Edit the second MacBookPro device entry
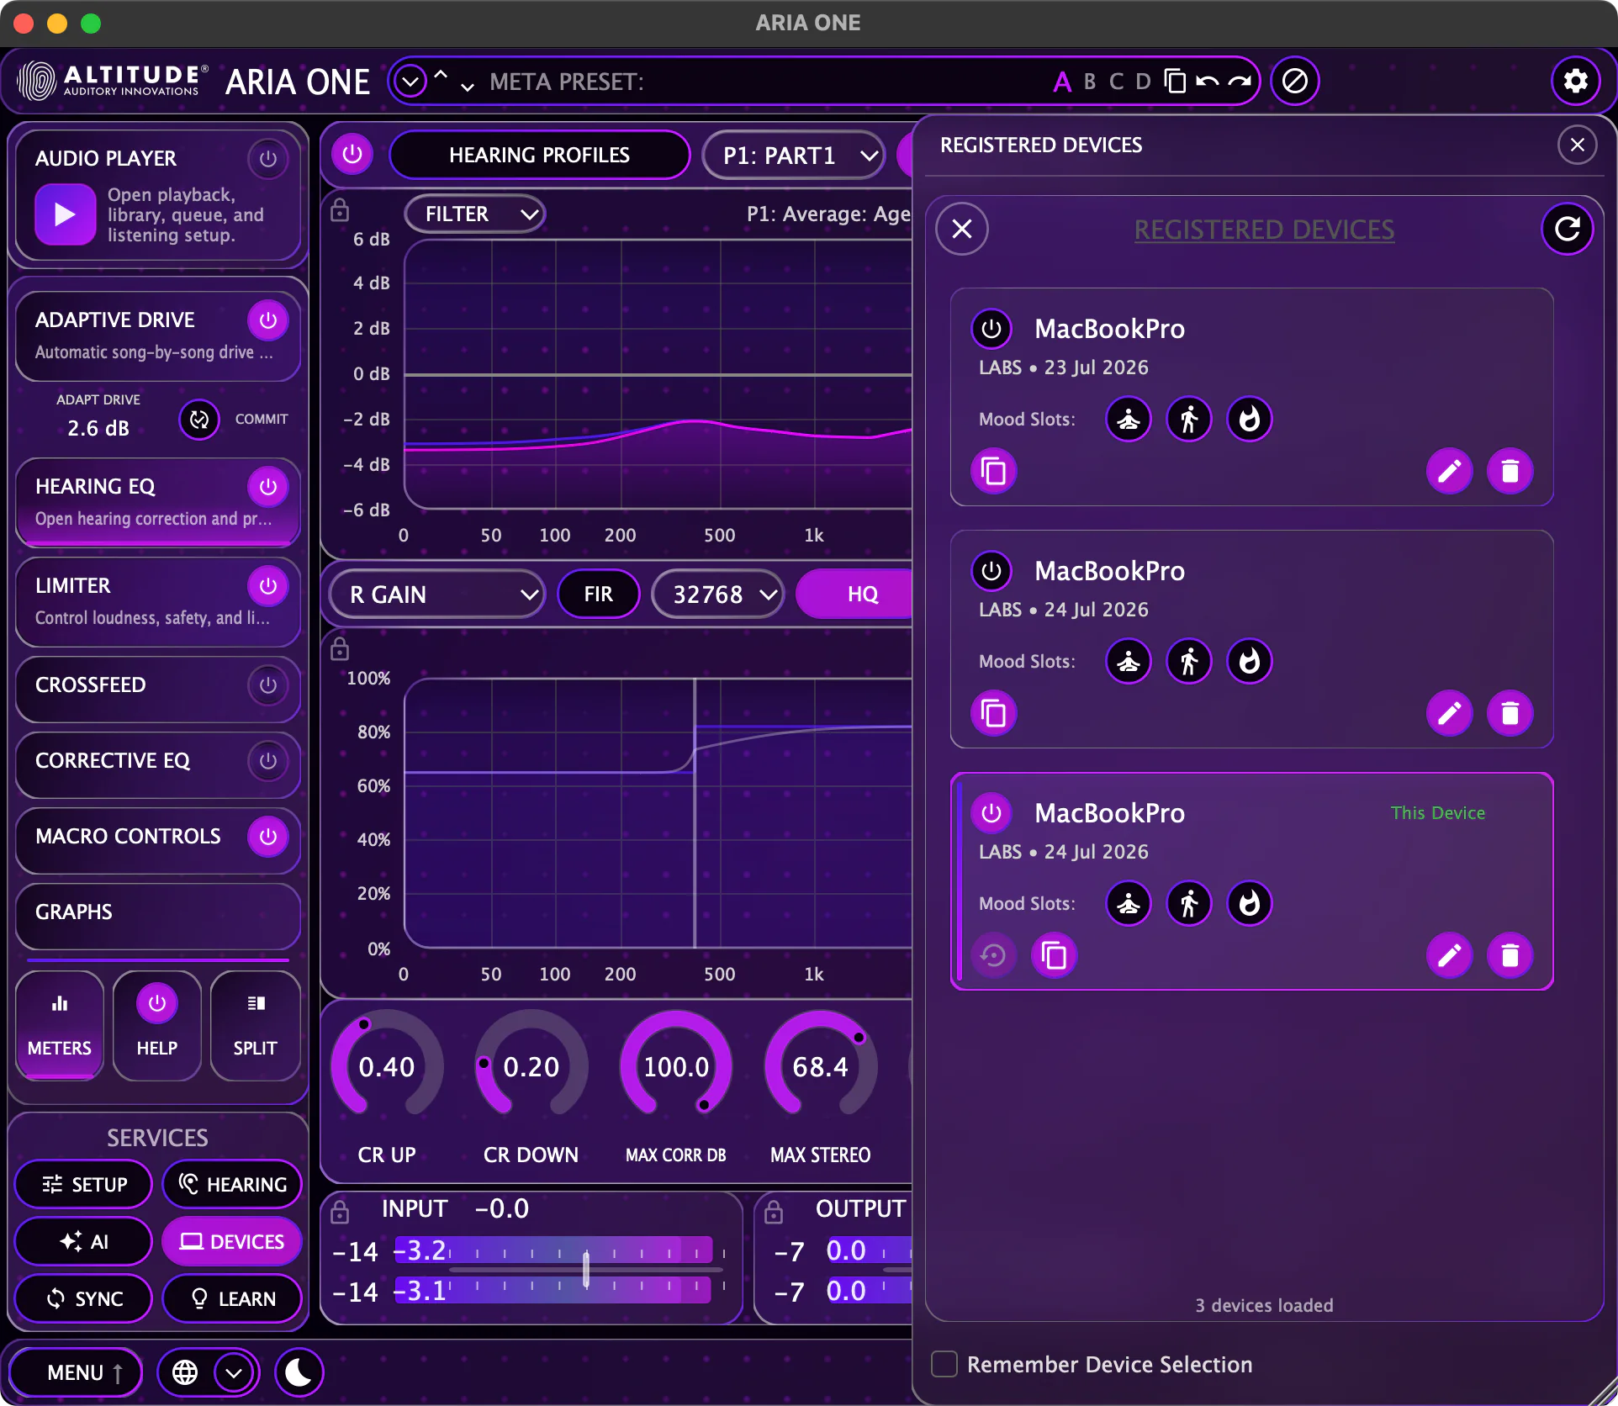The width and height of the screenshot is (1618, 1406). click(x=1450, y=713)
